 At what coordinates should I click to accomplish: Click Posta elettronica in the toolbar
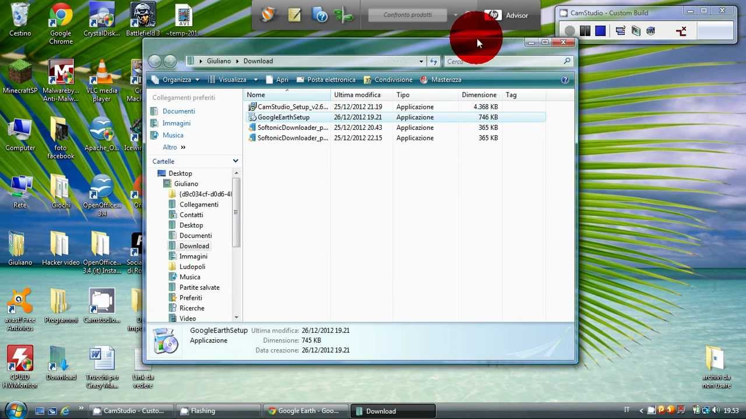point(325,80)
